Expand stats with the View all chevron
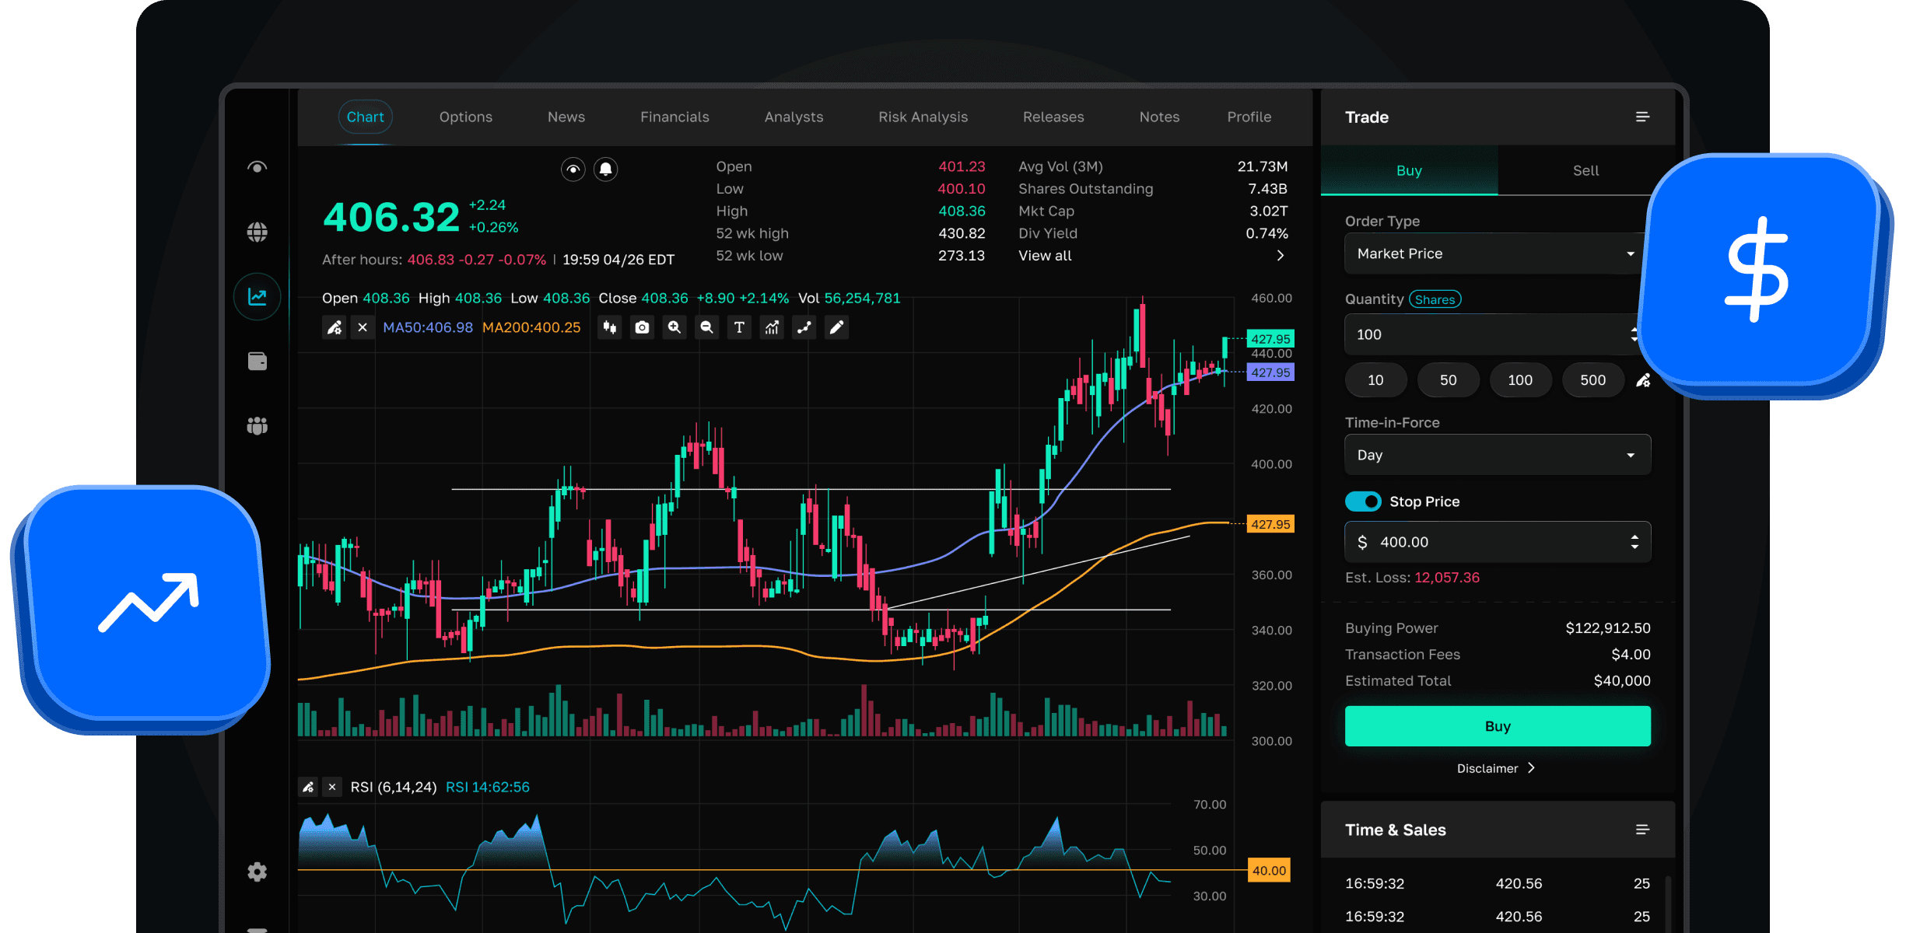Screen dimensions: 1906x933 point(1281,256)
